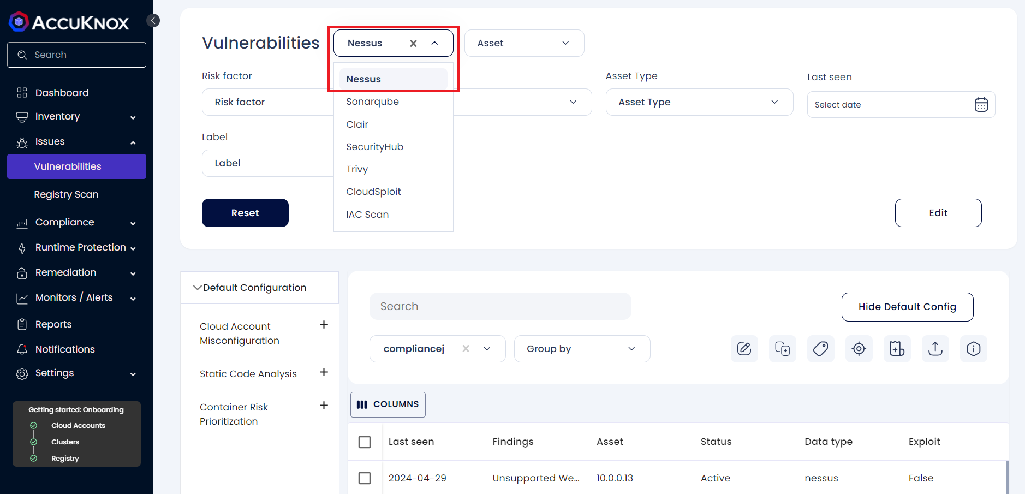
Task: Open the COLUMNS selector button
Action: [x=388, y=404]
